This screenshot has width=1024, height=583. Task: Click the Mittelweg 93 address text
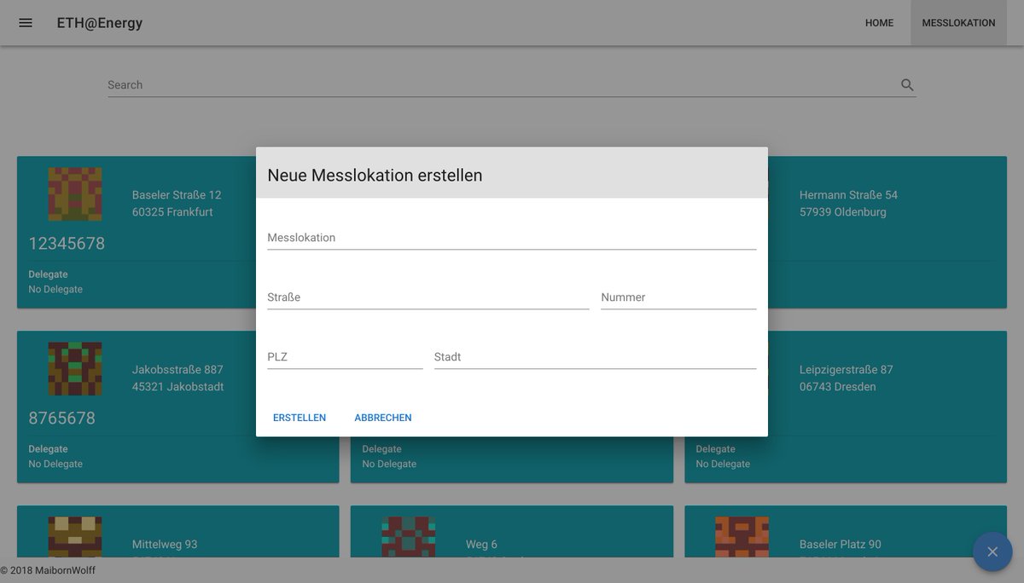[165, 545]
